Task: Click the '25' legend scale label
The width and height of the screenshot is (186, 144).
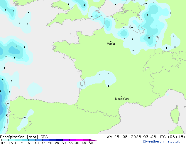Action: tap(57, 143)
